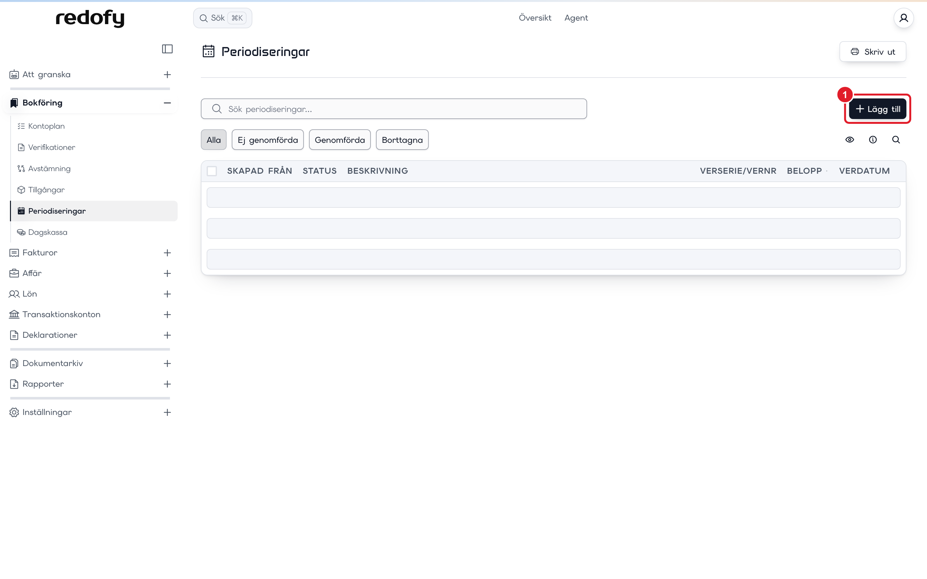The image size is (927, 579).
Task: Expand the Fakturor section
Action: pyautogui.click(x=167, y=253)
